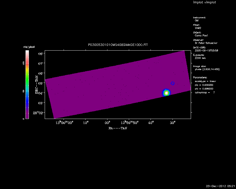This screenshot has height=189, width=236.
Task: Click the 'zhi = 0.999000' parameter
Action: click(204, 89)
